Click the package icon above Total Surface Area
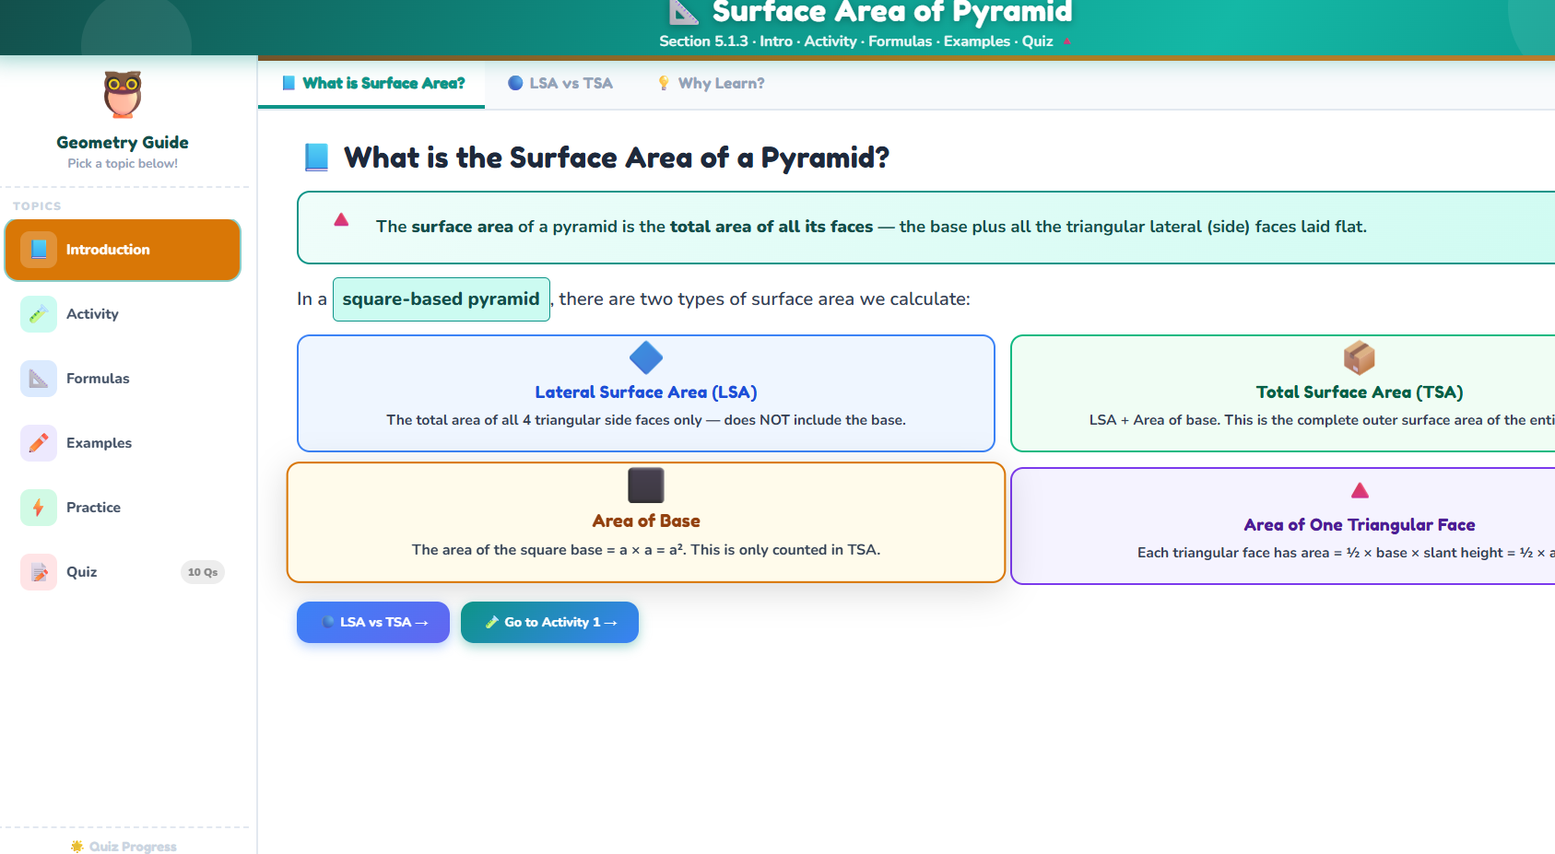Screen dimensions: 1555x854 point(1359,357)
